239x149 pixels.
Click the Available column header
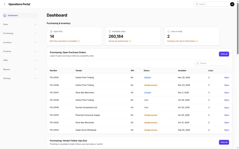[x=182, y=71]
